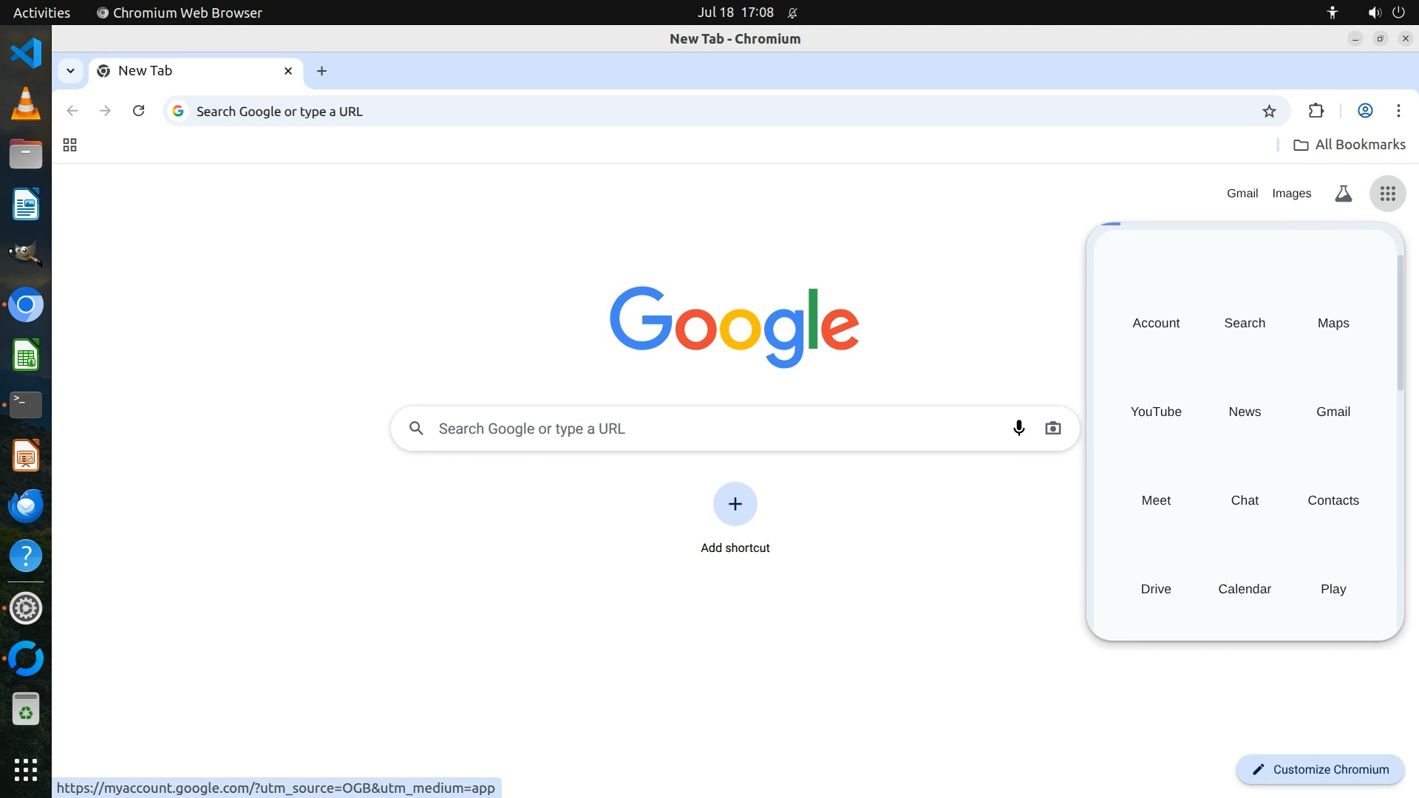
Task: Open the Chromium three-dot menu
Action: (1398, 111)
